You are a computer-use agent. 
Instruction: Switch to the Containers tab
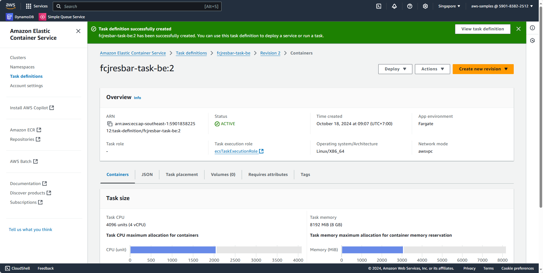pyautogui.click(x=118, y=175)
